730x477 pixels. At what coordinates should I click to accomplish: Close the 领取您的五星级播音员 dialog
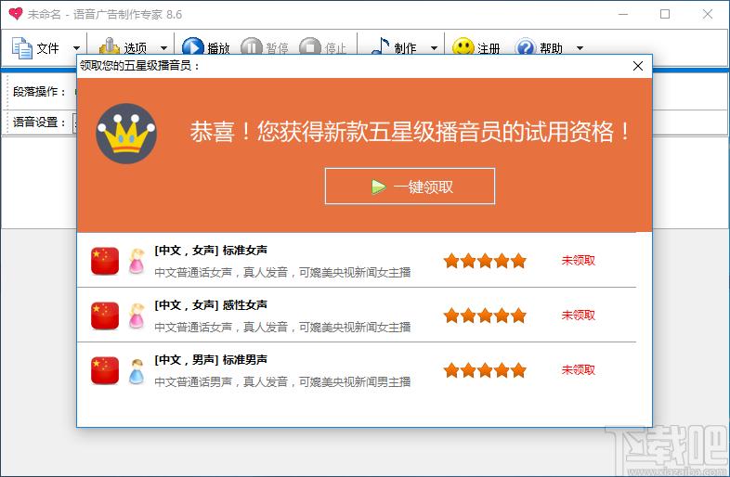[638, 66]
